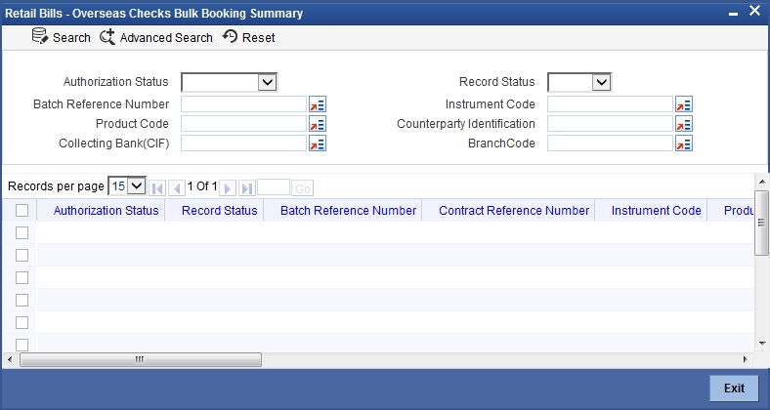The width and height of the screenshot is (770, 410).
Task: Open lookup list for Product Code
Action: pyautogui.click(x=318, y=124)
